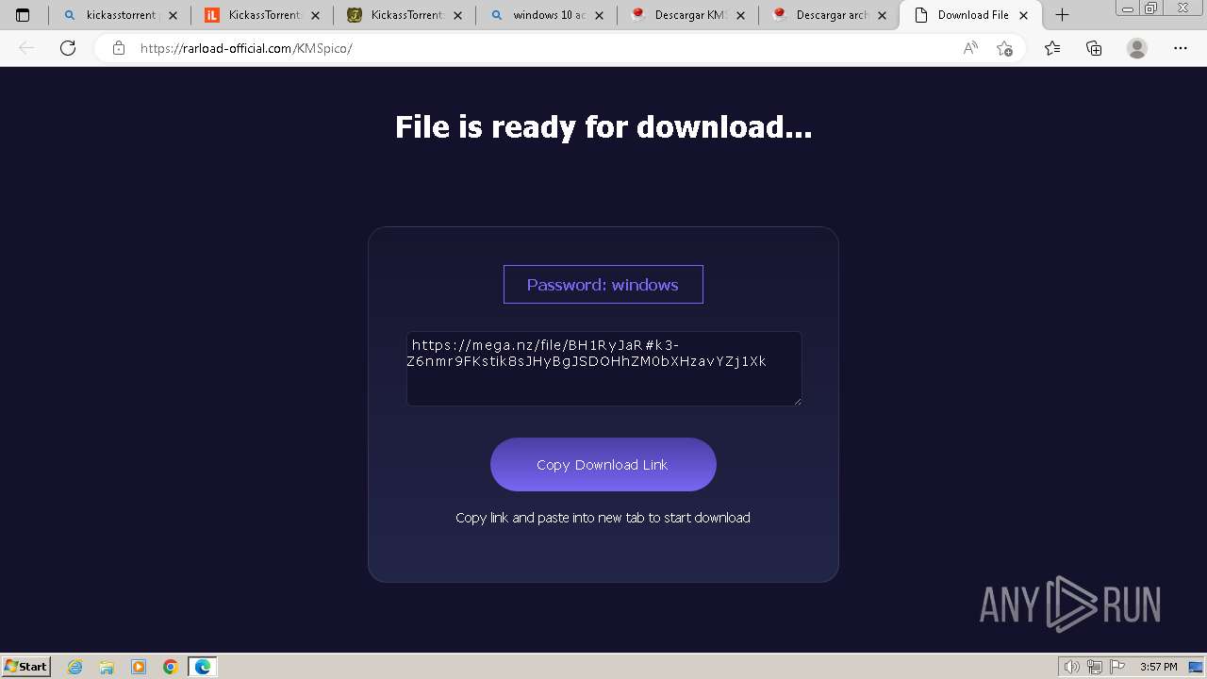The image size is (1207, 679).
Task: Open Windows Media Player from taskbar
Action: click(139, 667)
